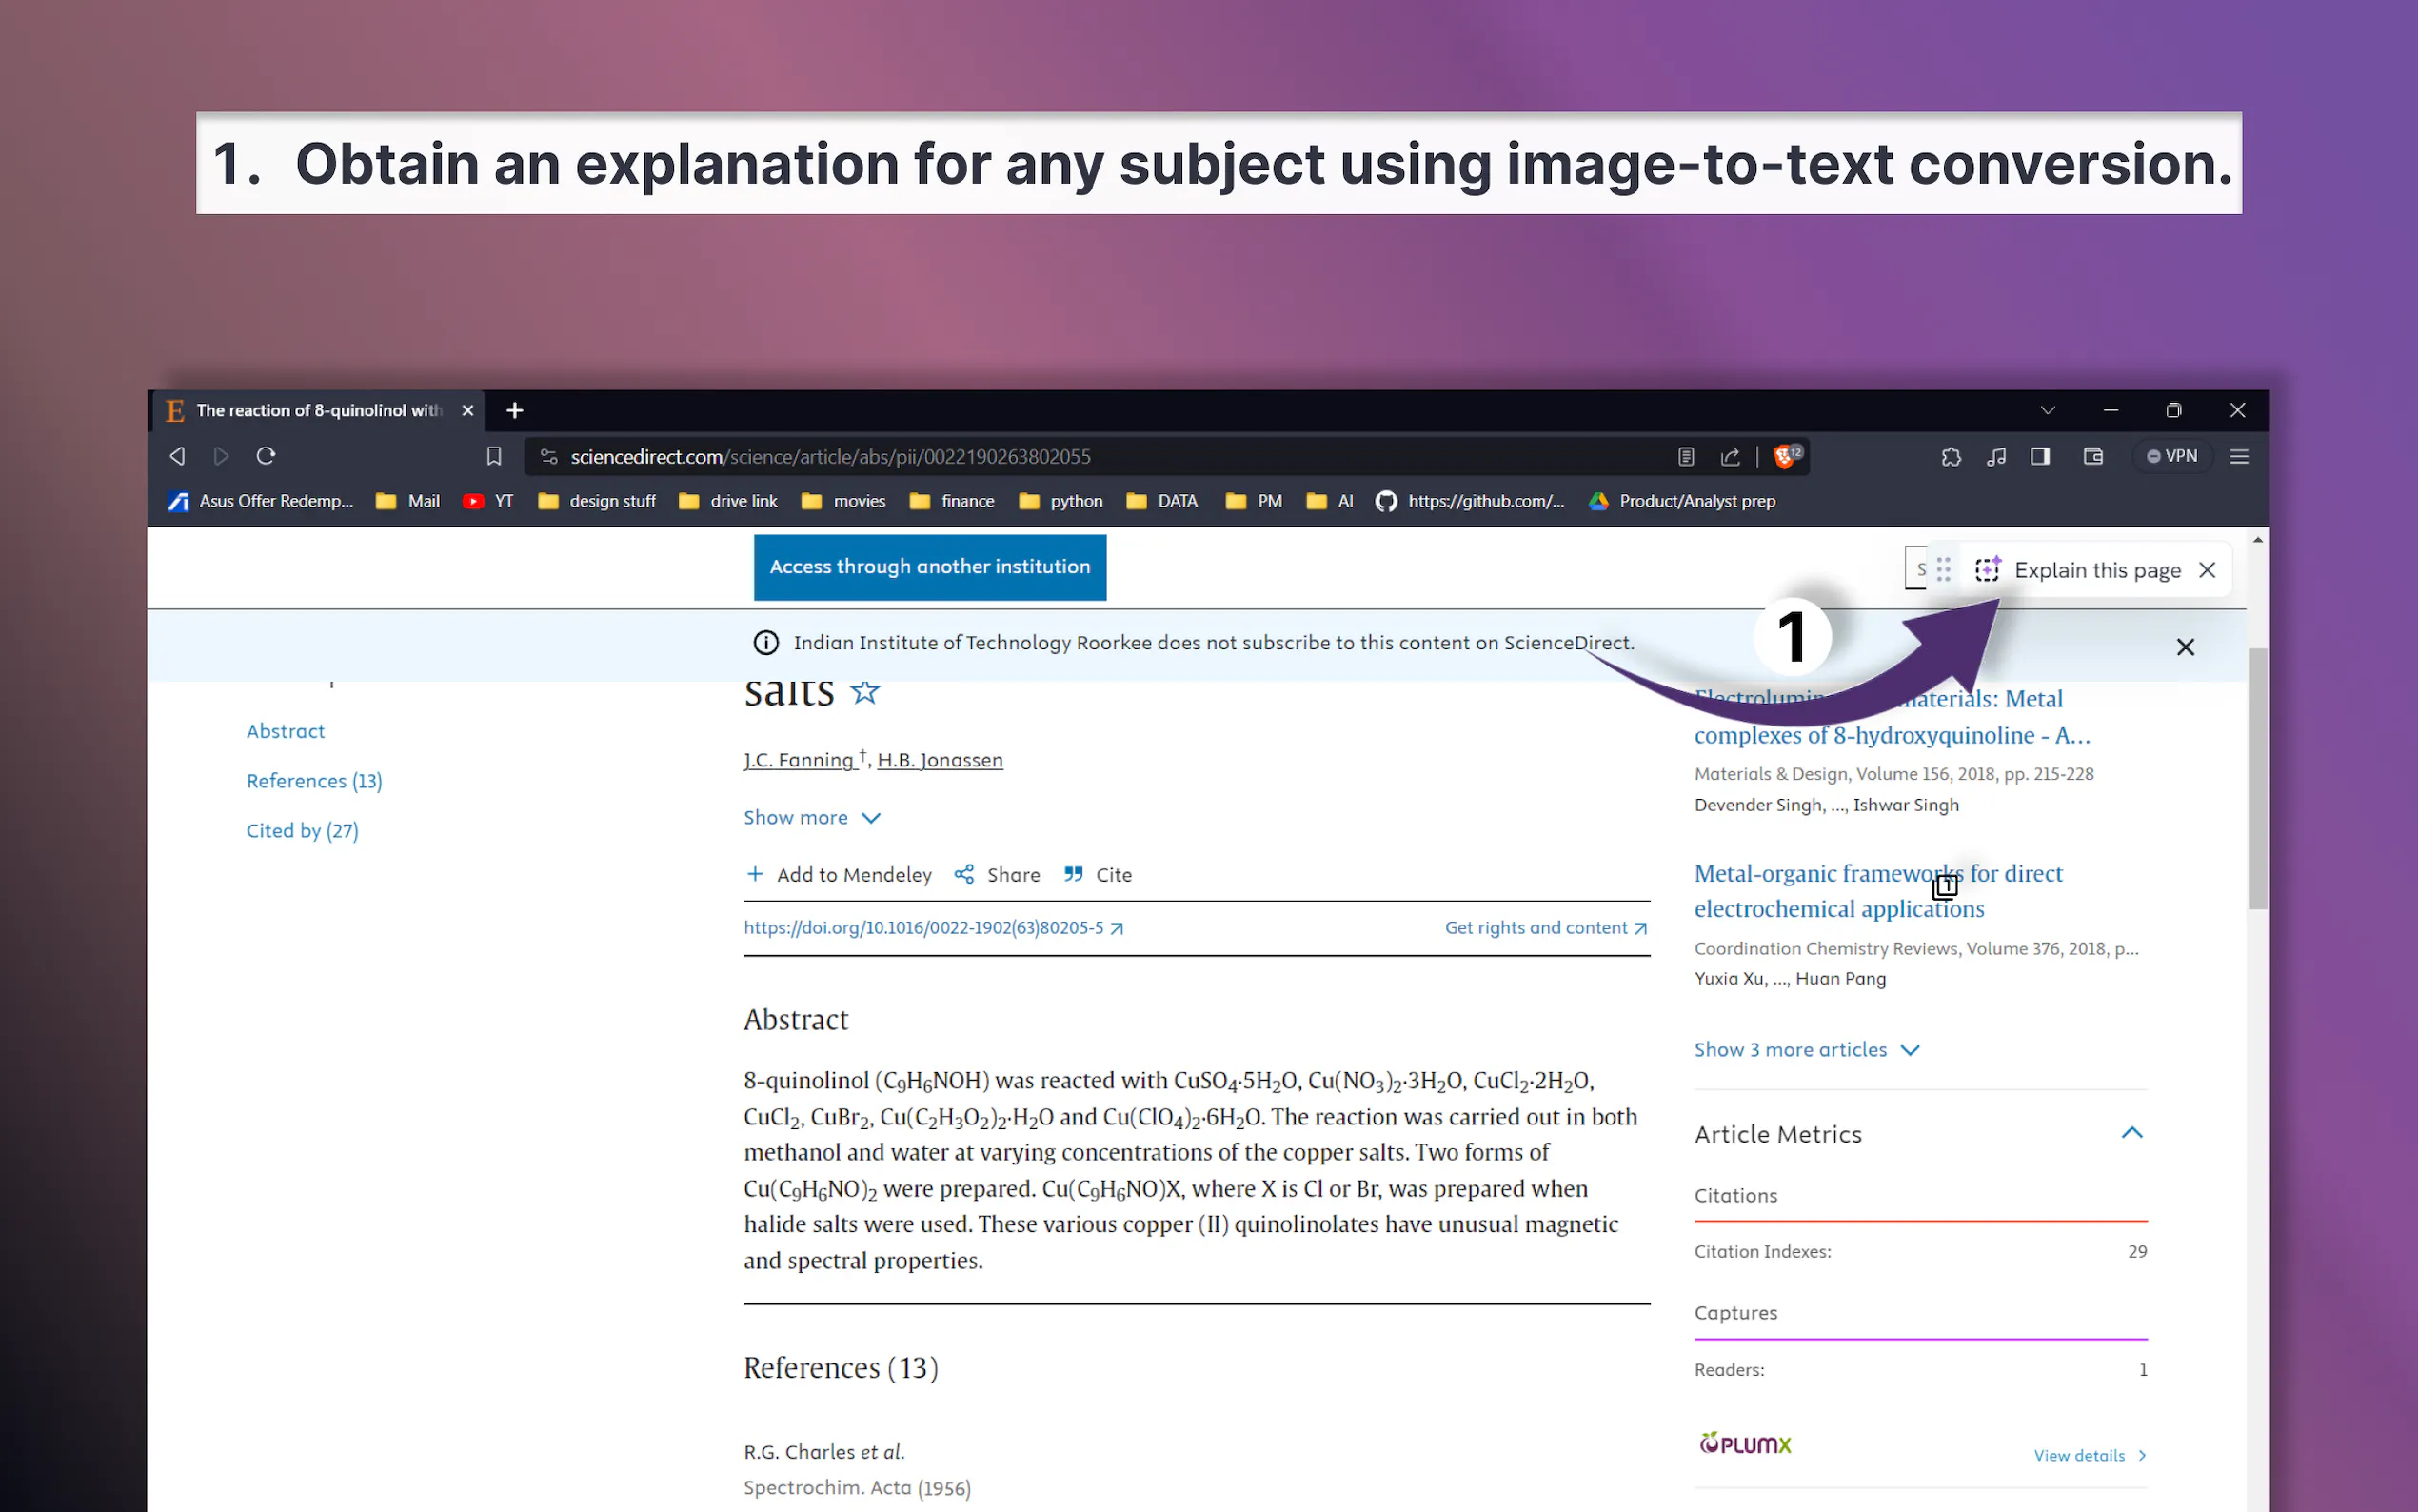This screenshot has height=1512, width=2418.
Task: Click the star icon next to title
Action: (x=864, y=691)
